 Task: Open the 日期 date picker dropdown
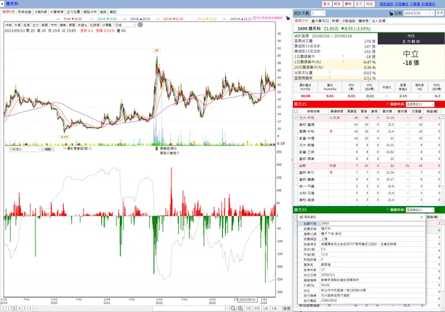(426, 13)
